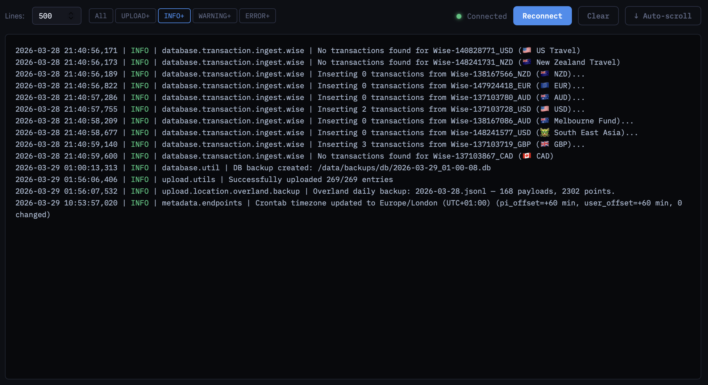Image resolution: width=708 pixels, height=385 pixels.
Task: Click the green Connected status dot
Action: pyautogui.click(x=459, y=16)
